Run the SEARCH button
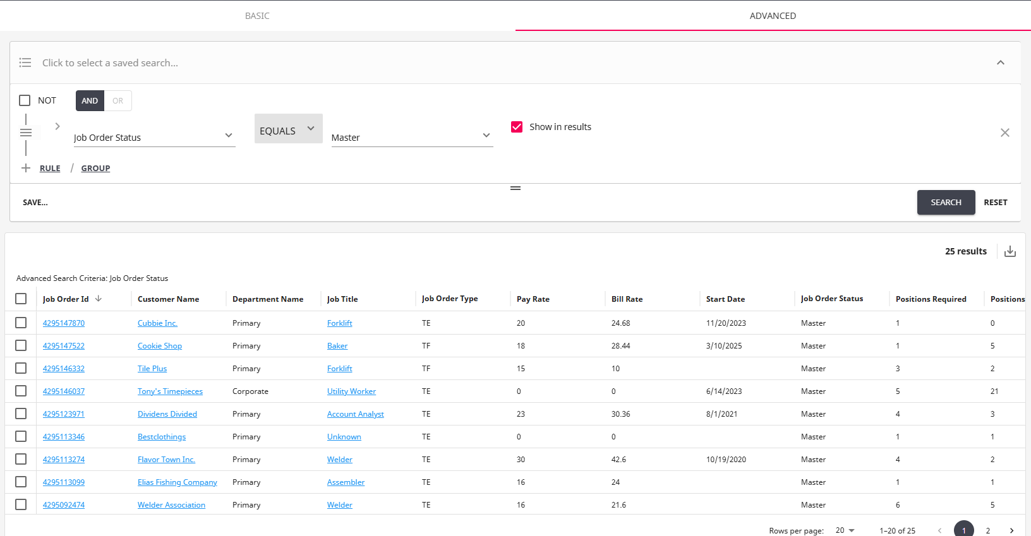 [x=946, y=203]
